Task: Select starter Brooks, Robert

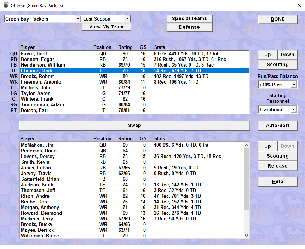Action: [135, 76]
